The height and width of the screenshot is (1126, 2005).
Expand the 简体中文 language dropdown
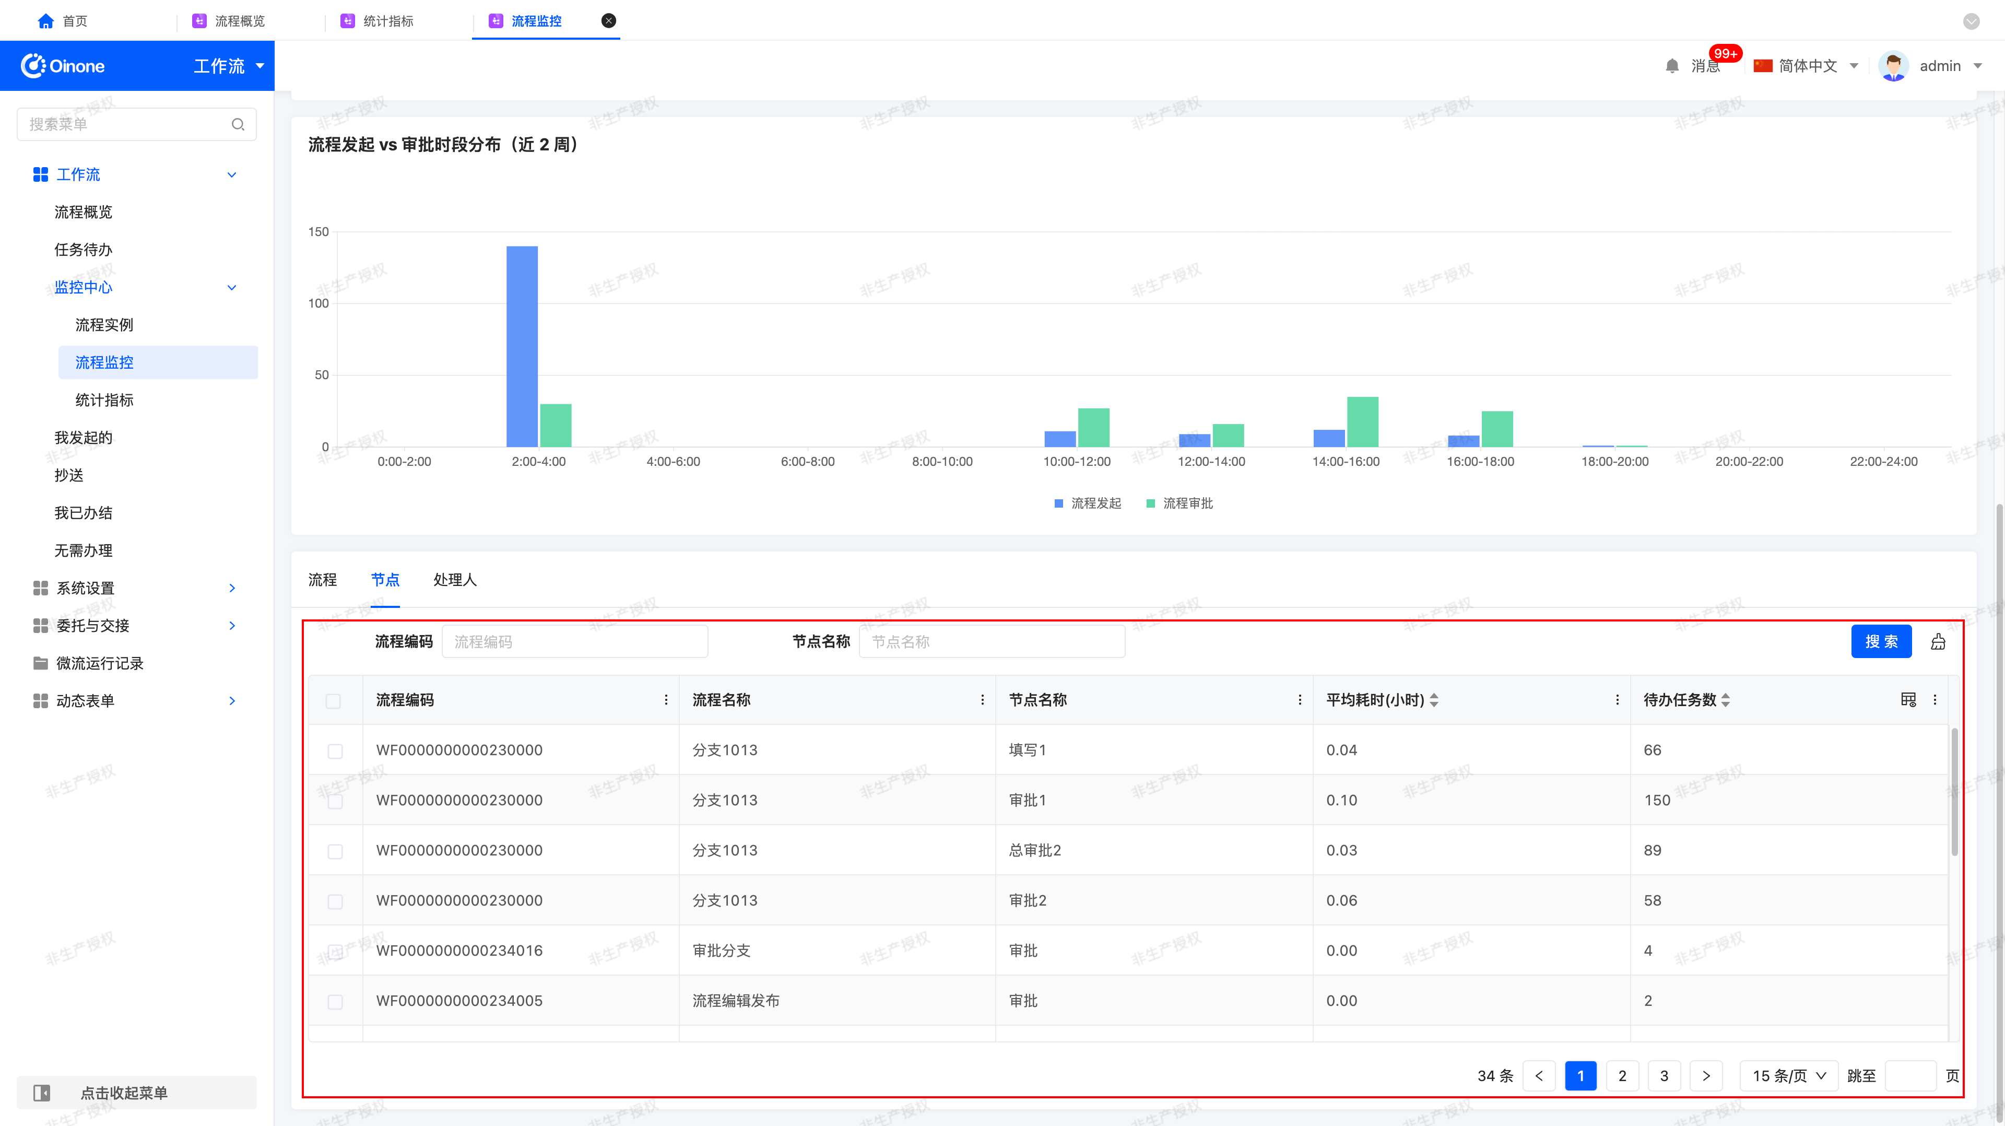(1806, 66)
